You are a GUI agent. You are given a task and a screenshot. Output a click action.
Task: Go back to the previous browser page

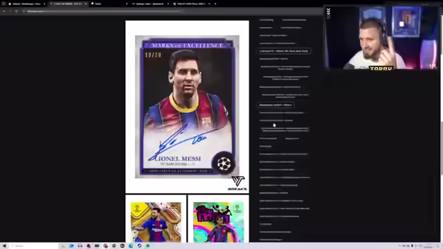click(x=3, y=11)
